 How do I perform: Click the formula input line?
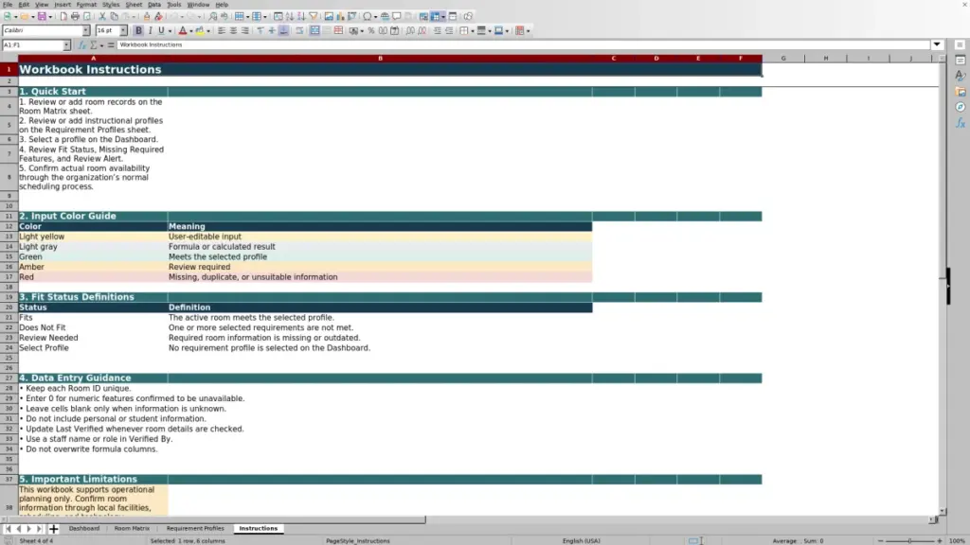(523, 44)
